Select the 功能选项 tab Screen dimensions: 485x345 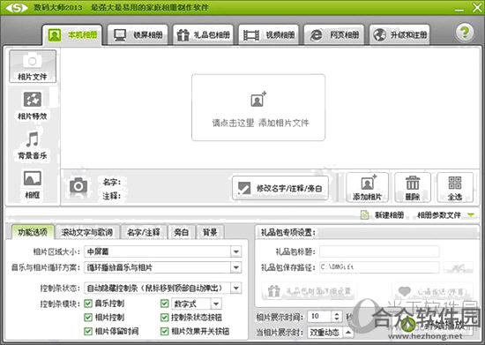click(x=33, y=232)
